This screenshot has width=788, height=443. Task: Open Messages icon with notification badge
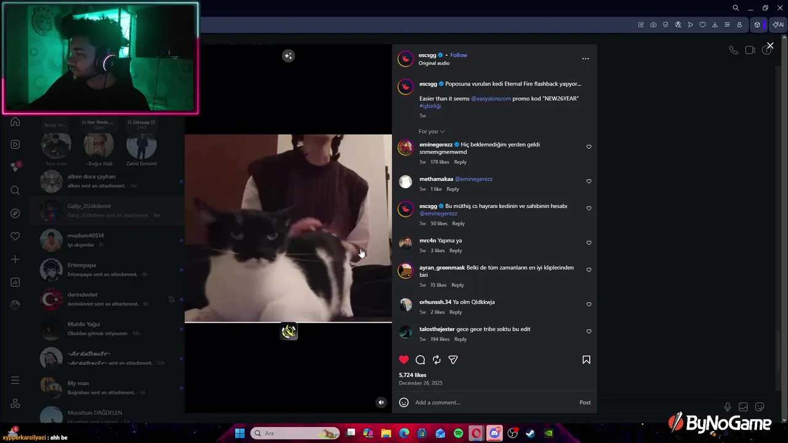[15, 167]
